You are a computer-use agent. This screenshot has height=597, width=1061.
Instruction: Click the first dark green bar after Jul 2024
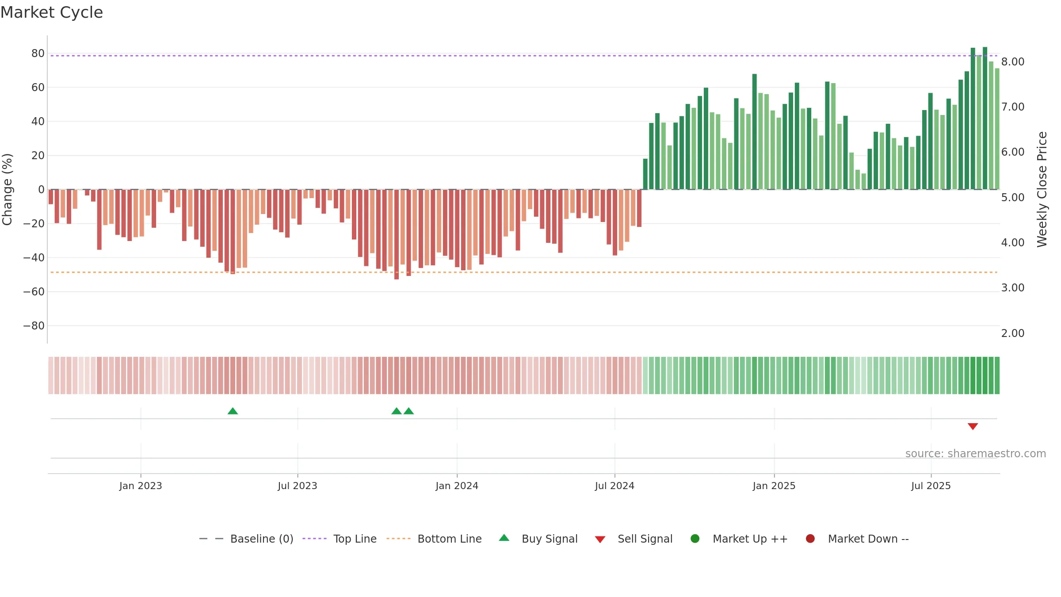coord(645,174)
